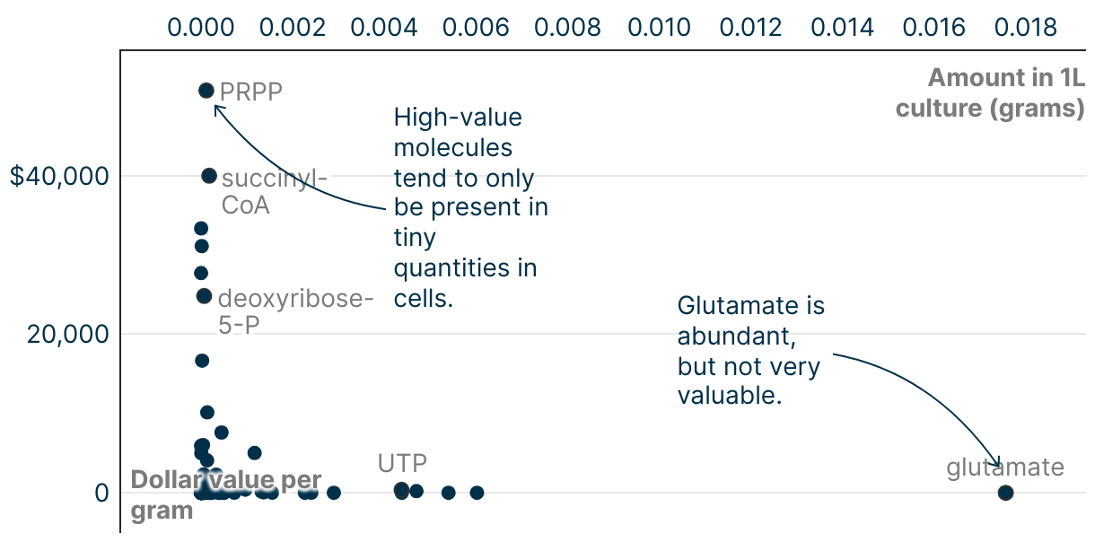Click the "Amount in 1L culture (grams)" axis title
The width and height of the screenshot is (1095, 542).
[x=991, y=93]
